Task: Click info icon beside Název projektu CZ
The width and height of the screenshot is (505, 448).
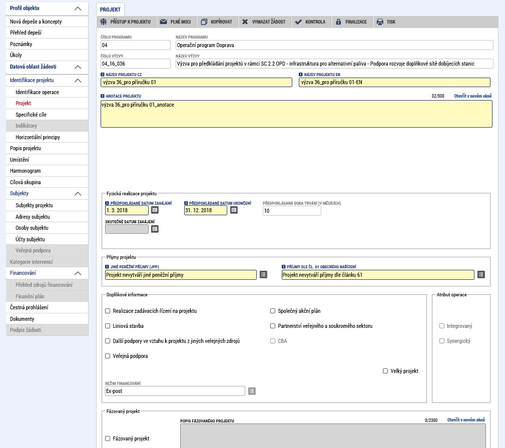Action: click(x=103, y=75)
